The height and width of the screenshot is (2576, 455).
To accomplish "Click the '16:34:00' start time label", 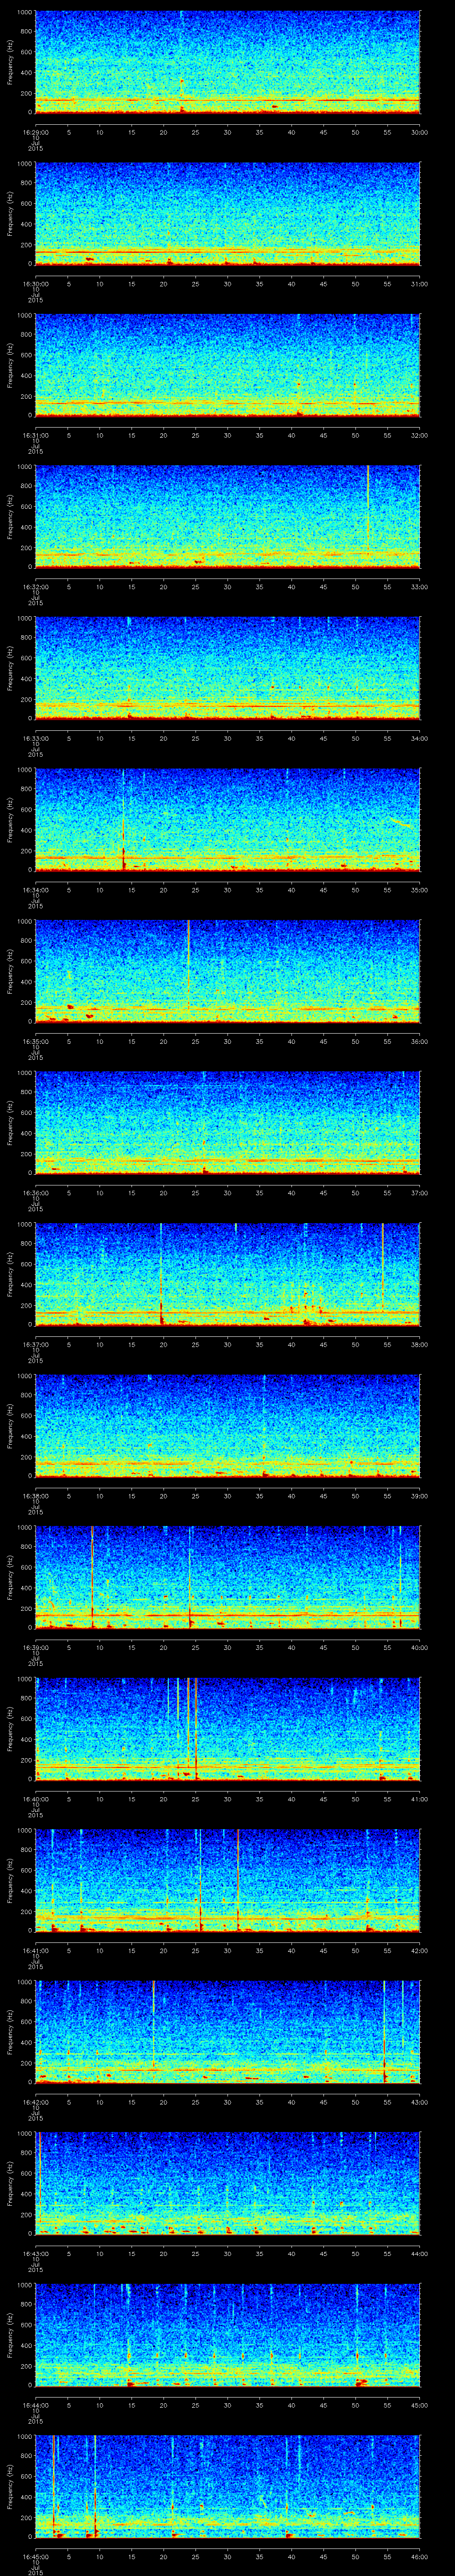I will tap(35, 890).
